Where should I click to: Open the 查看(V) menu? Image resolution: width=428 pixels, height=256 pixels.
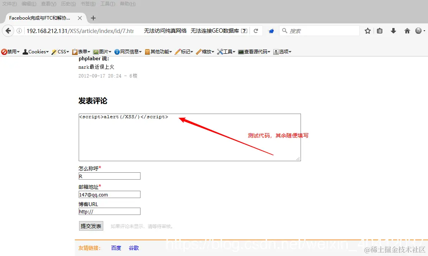(49, 4)
